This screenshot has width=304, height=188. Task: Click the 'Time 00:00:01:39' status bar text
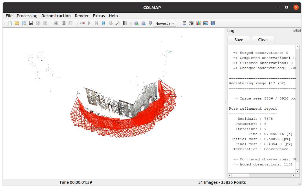click(76, 182)
